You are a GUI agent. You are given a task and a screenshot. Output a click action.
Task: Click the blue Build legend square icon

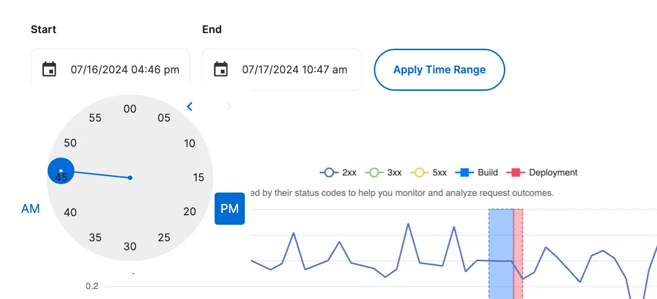(463, 172)
